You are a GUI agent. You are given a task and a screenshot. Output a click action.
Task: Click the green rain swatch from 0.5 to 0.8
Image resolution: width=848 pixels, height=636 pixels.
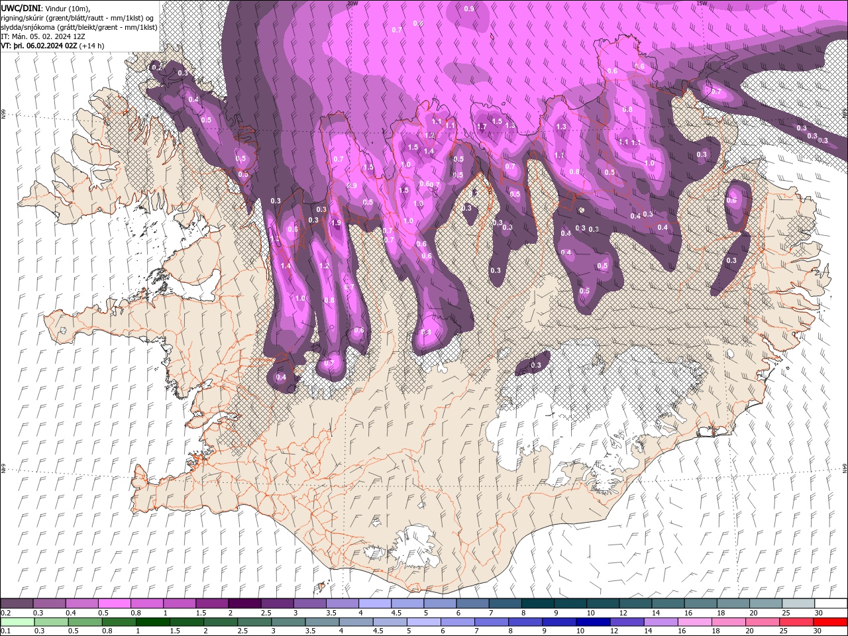click(x=85, y=622)
